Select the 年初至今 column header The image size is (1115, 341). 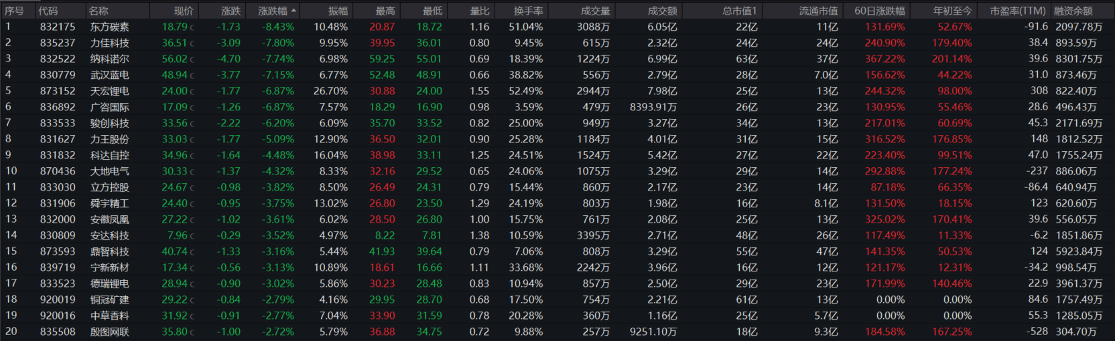coord(952,11)
